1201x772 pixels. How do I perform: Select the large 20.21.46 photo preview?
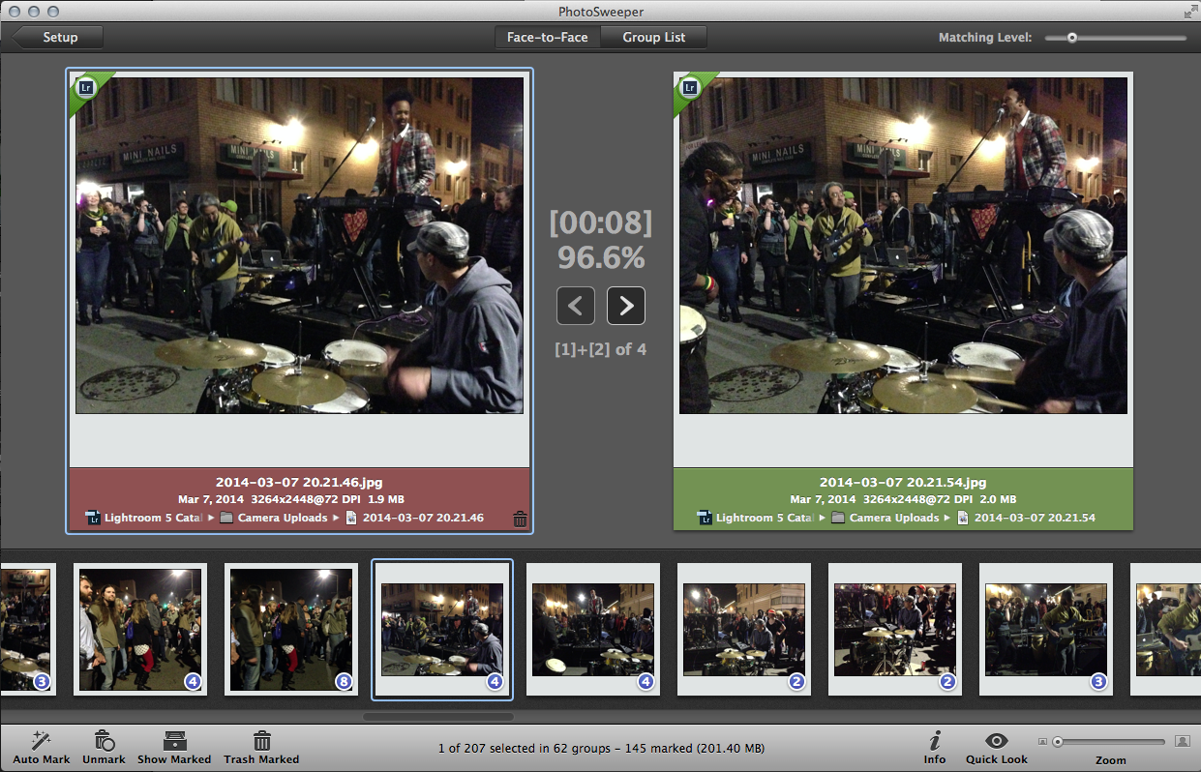click(x=300, y=246)
